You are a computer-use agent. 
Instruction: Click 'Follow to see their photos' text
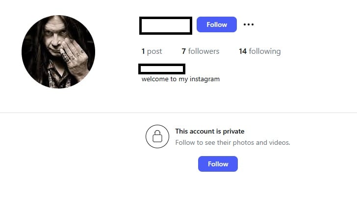tap(232, 143)
